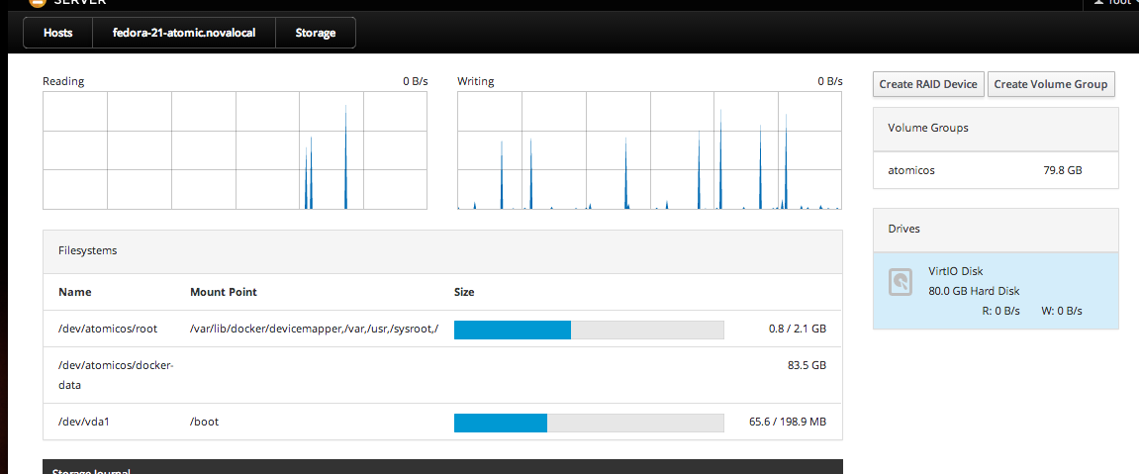Click Create RAID Device button
This screenshot has width=1139, height=474.
(x=928, y=84)
